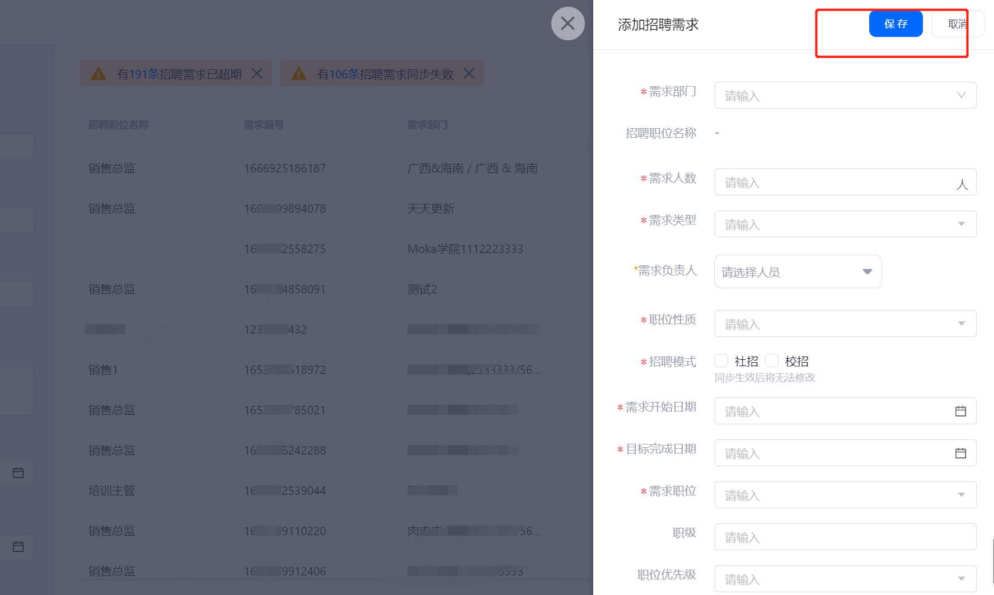Click the lower calendar icon in left filter panel
The image size is (994, 595).
click(x=18, y=547)
